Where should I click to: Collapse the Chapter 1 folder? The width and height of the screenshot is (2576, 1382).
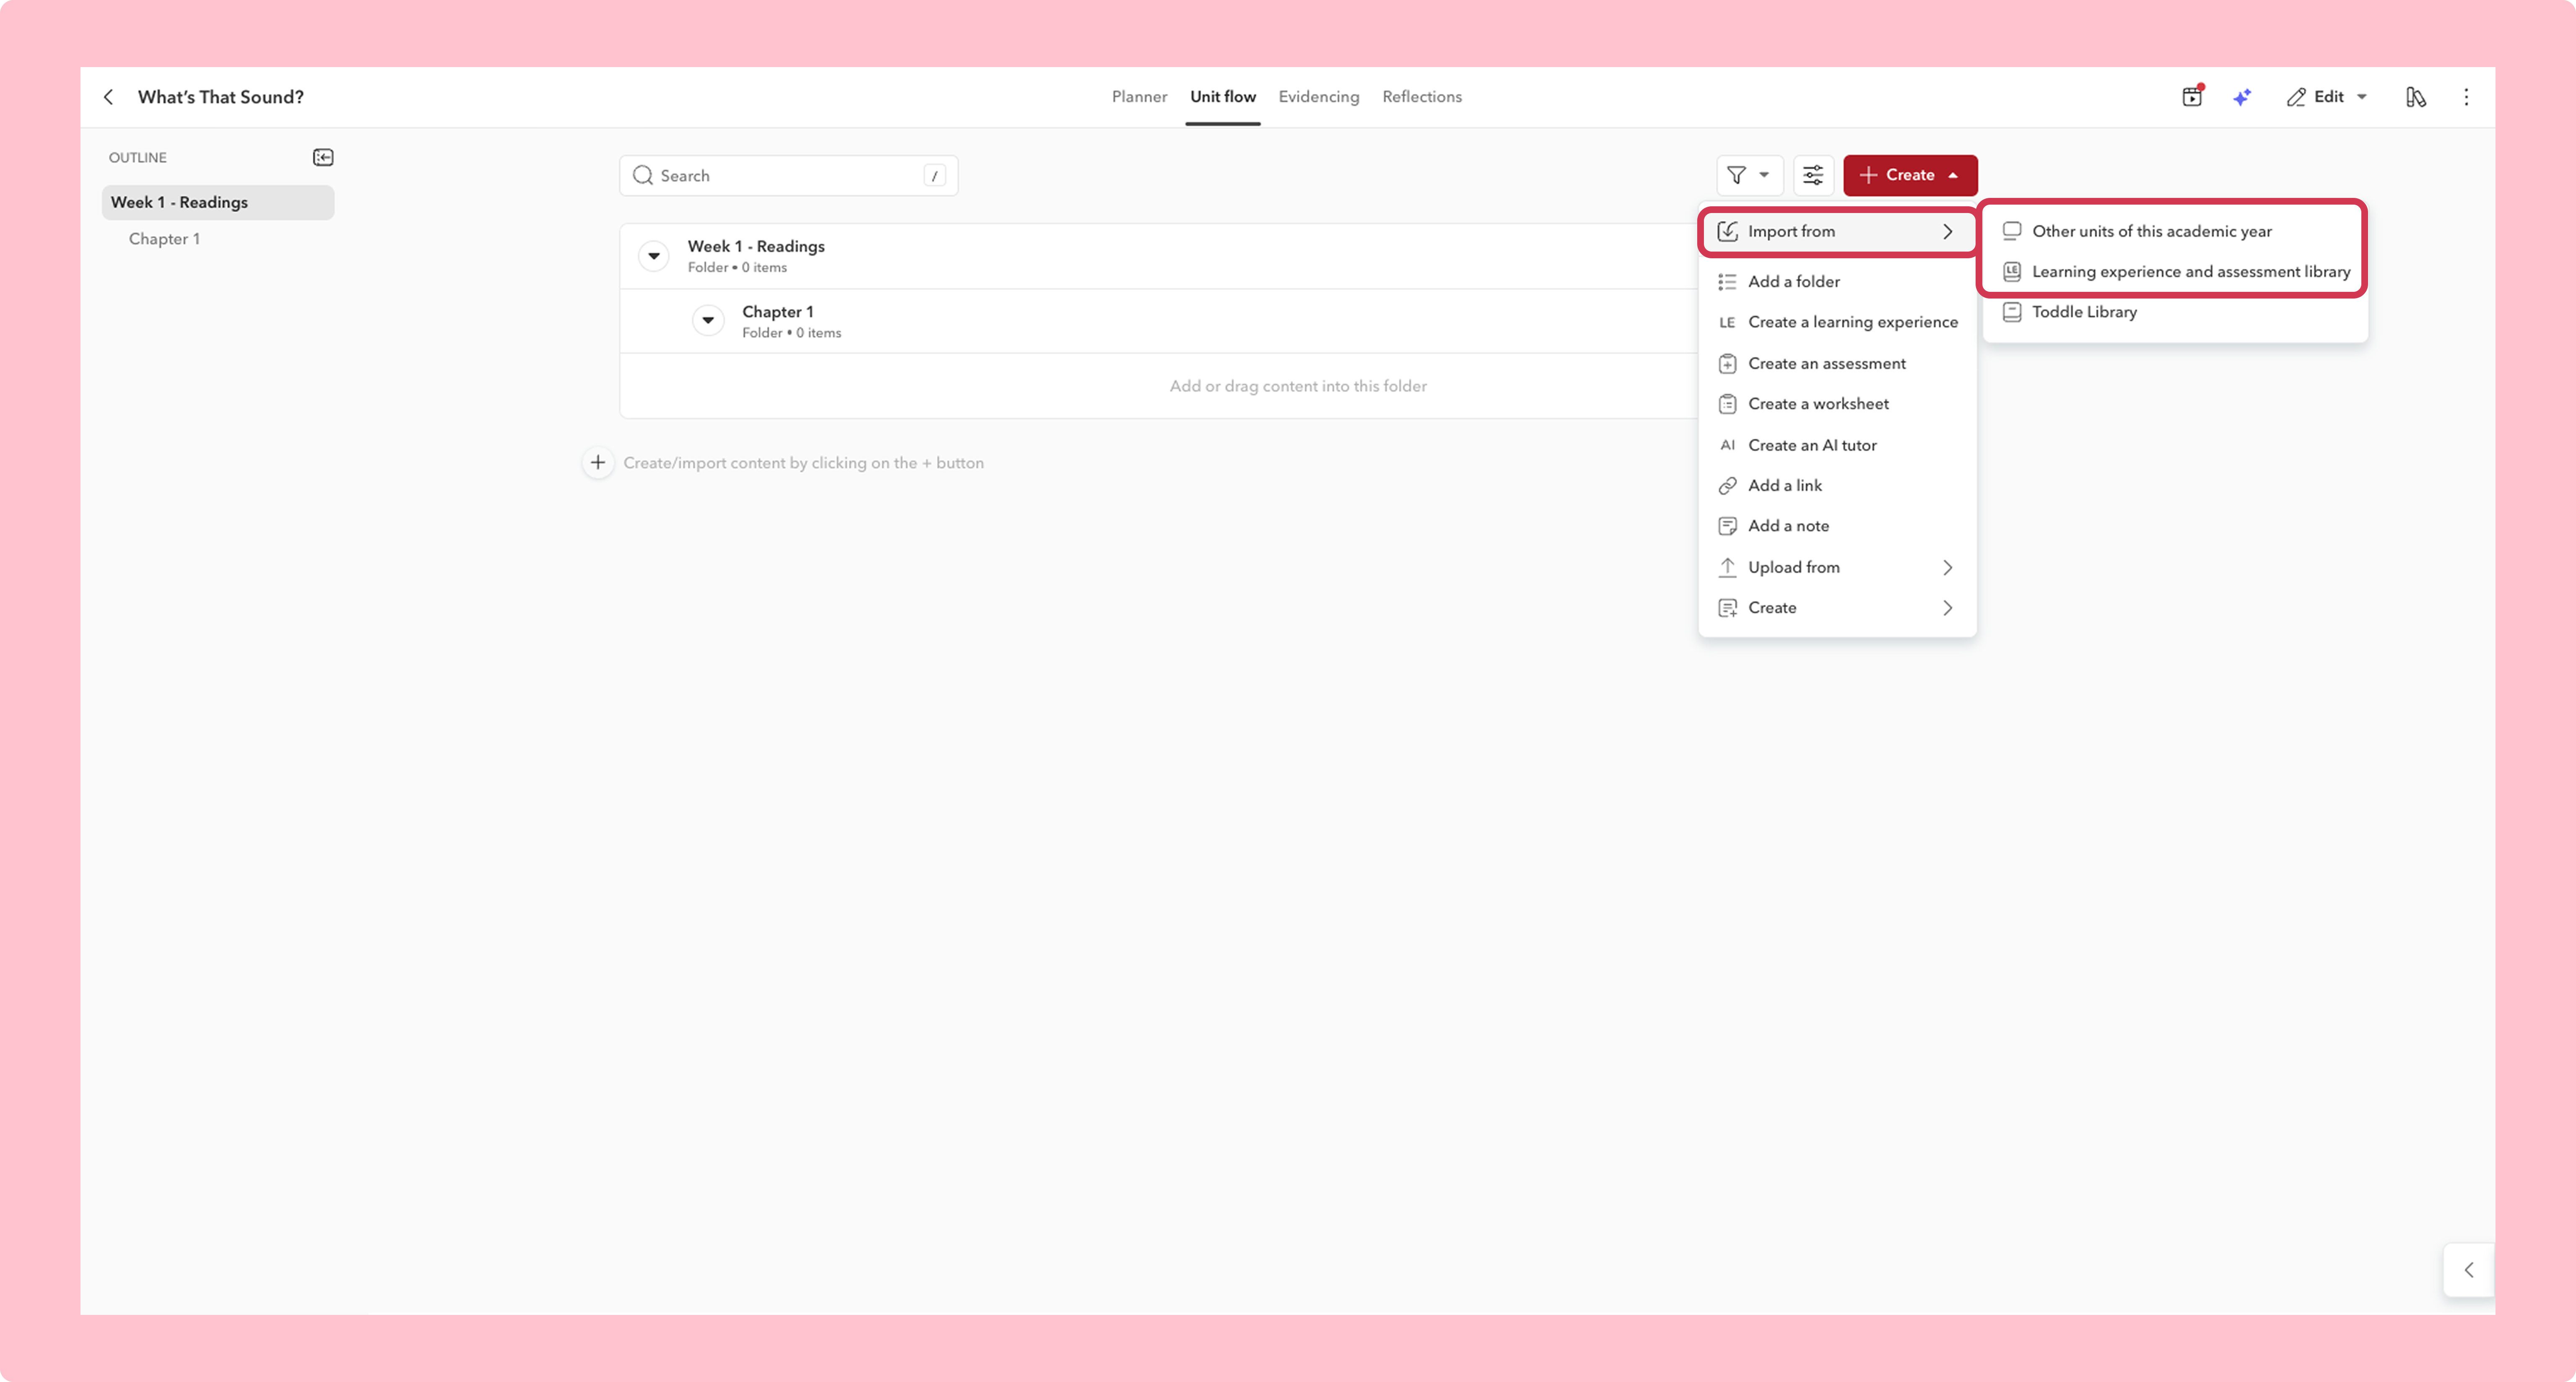pos(708,321)
